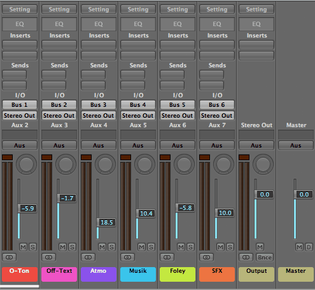Toggle stereo format icon on Off-Text channel
This screenshot has width=315, height=290.
click(48, 258)
